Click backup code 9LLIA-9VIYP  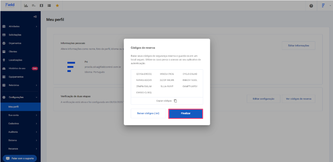[167, 87]
